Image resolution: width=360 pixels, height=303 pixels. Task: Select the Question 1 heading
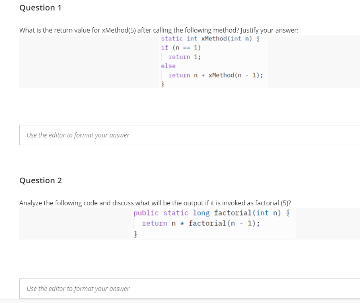(x=40, y=8)
